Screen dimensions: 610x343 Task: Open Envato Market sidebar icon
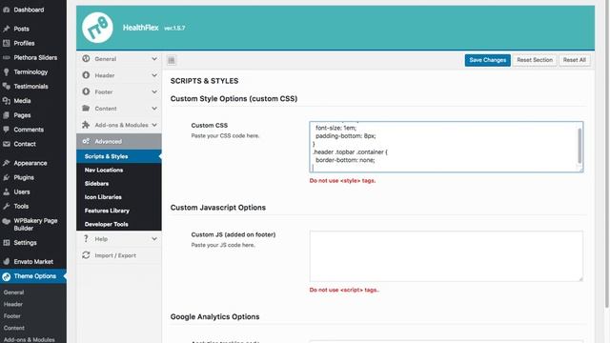coord(7,261)
